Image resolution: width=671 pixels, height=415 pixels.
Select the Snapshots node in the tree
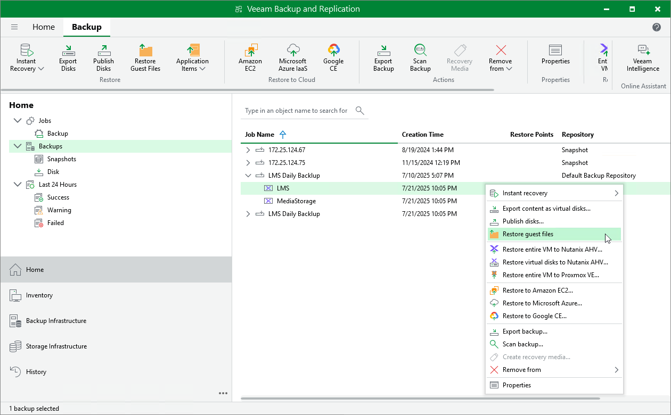(61, 159)
